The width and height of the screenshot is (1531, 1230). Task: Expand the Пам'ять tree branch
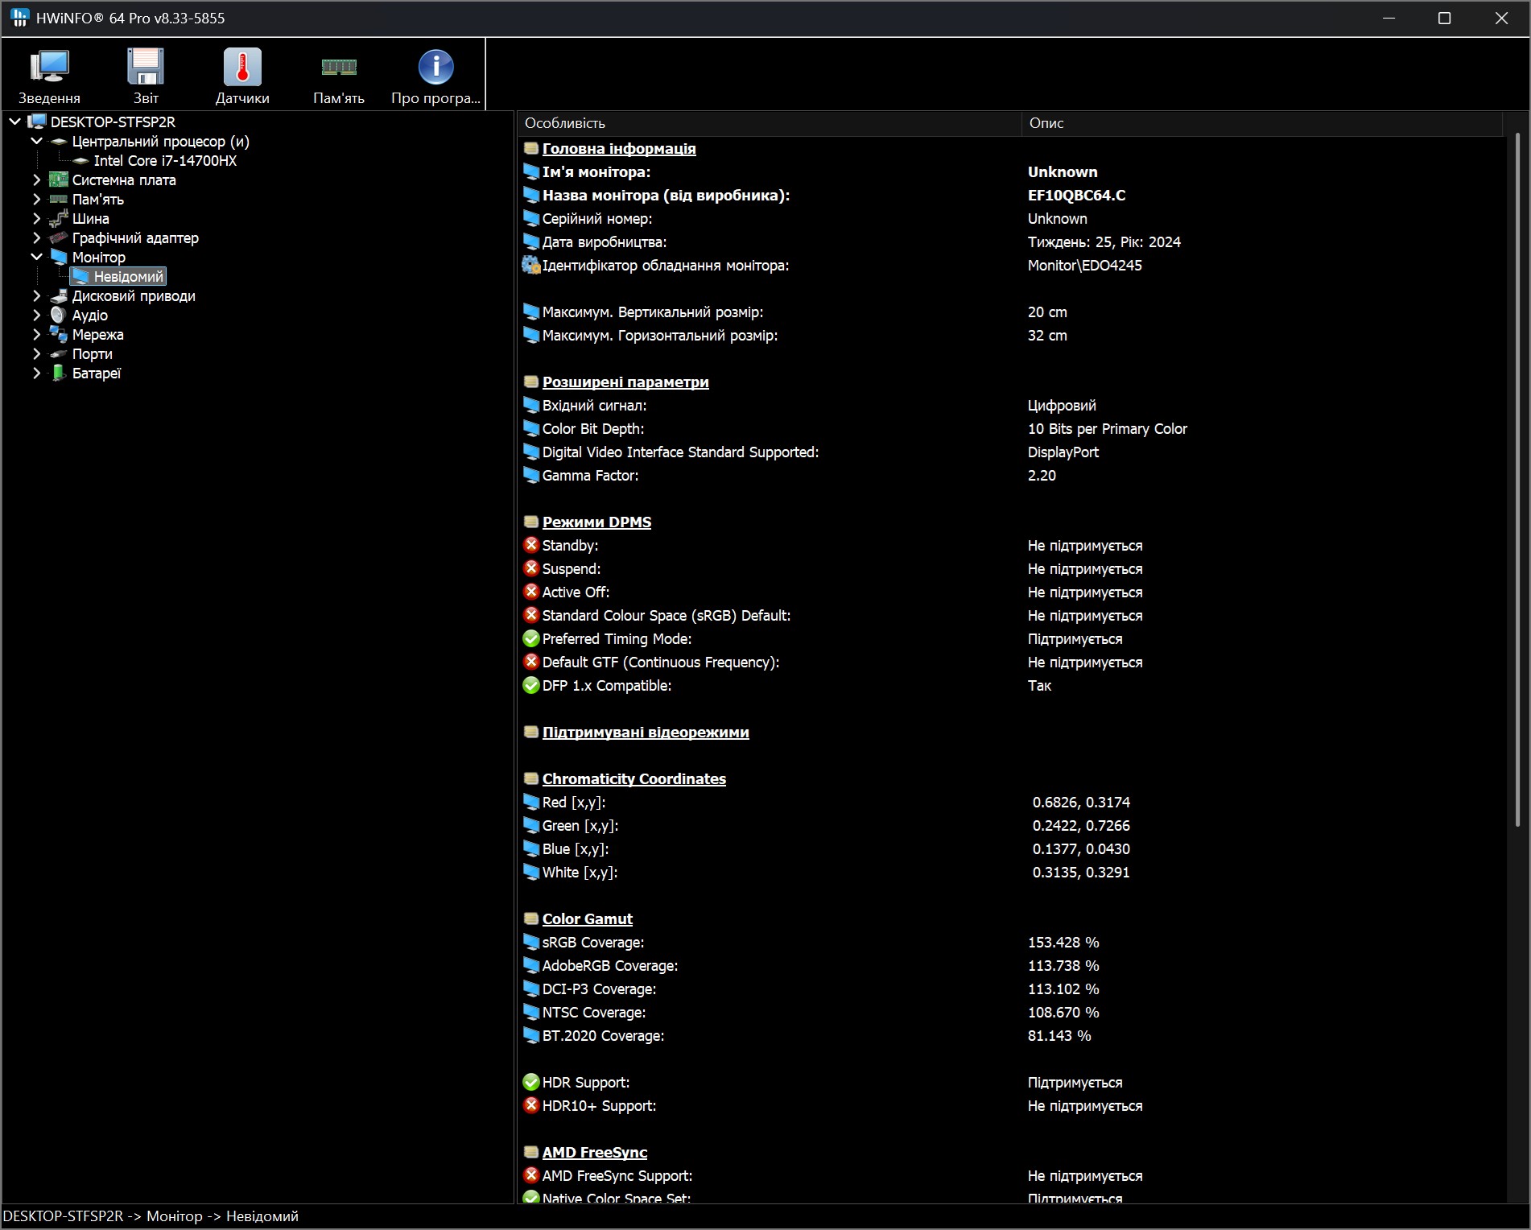[x=37, y=199]
